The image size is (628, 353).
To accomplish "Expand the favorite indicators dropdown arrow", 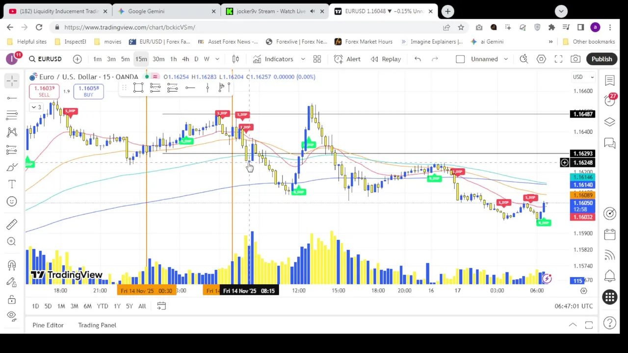I will coord(303,59).
